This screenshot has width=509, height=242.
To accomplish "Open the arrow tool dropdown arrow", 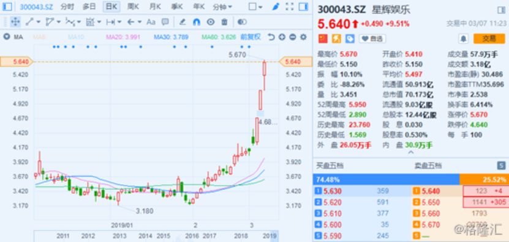I will pyautogui.click(x=140, y=22).
